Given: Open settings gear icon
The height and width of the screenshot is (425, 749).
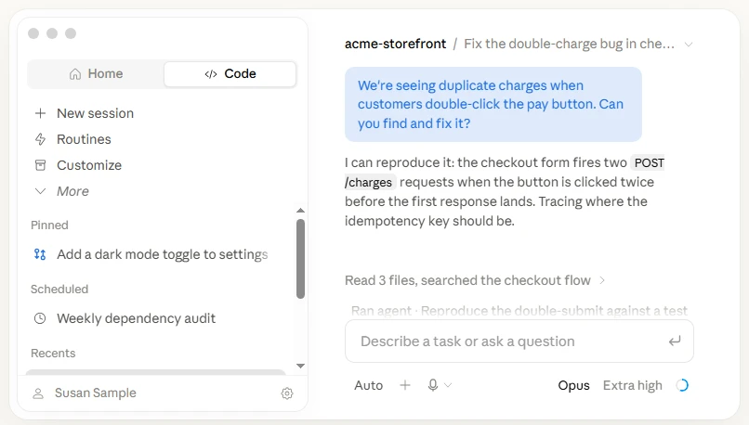Looking at the screenshot, I should click(287, 393).
